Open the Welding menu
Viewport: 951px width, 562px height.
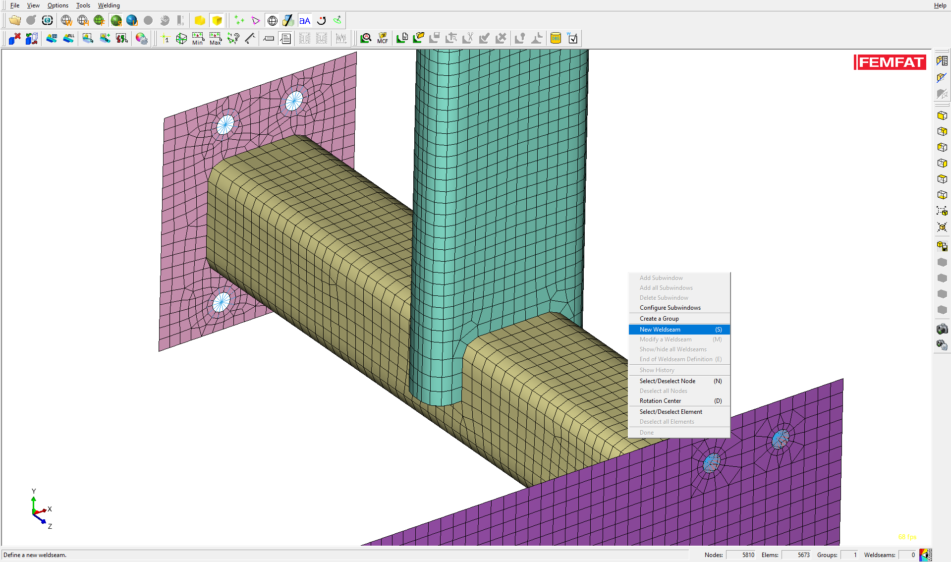pyautogui.click(x=109, y=5)
